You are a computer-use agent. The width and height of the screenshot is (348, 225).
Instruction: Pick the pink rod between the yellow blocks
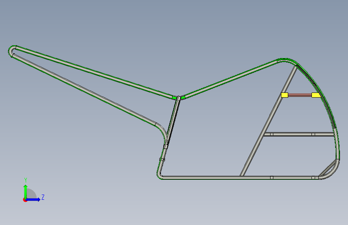click(300, 95)
